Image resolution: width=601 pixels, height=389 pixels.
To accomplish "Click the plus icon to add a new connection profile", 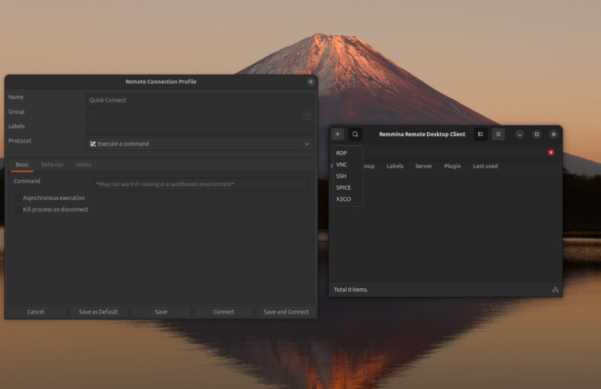I will pos(337,134).
